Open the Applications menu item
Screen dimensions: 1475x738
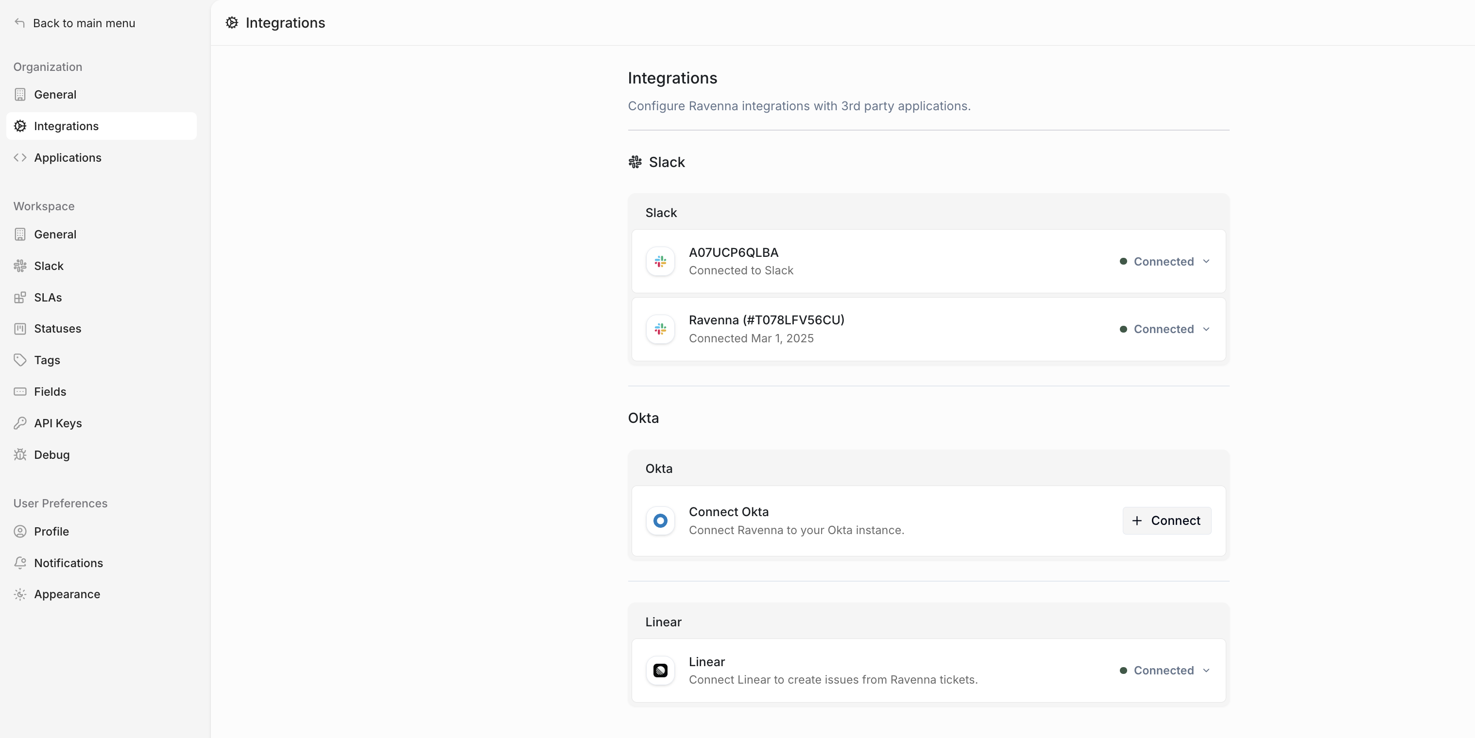click(x=102, y=157)
